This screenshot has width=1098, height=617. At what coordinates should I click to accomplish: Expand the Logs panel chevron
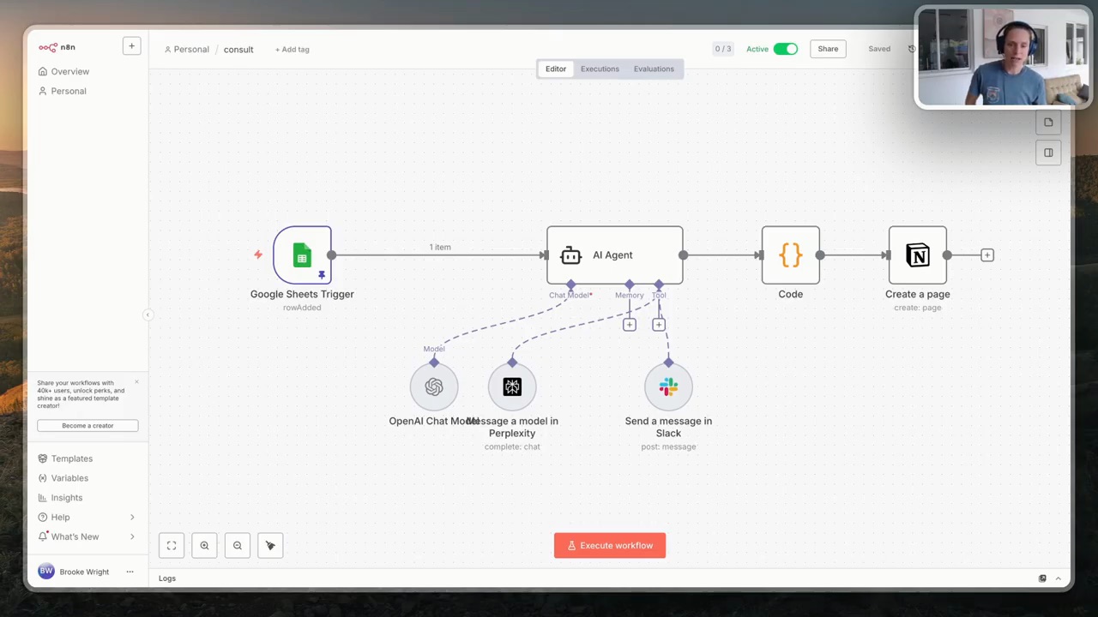tap(1058, 578)
